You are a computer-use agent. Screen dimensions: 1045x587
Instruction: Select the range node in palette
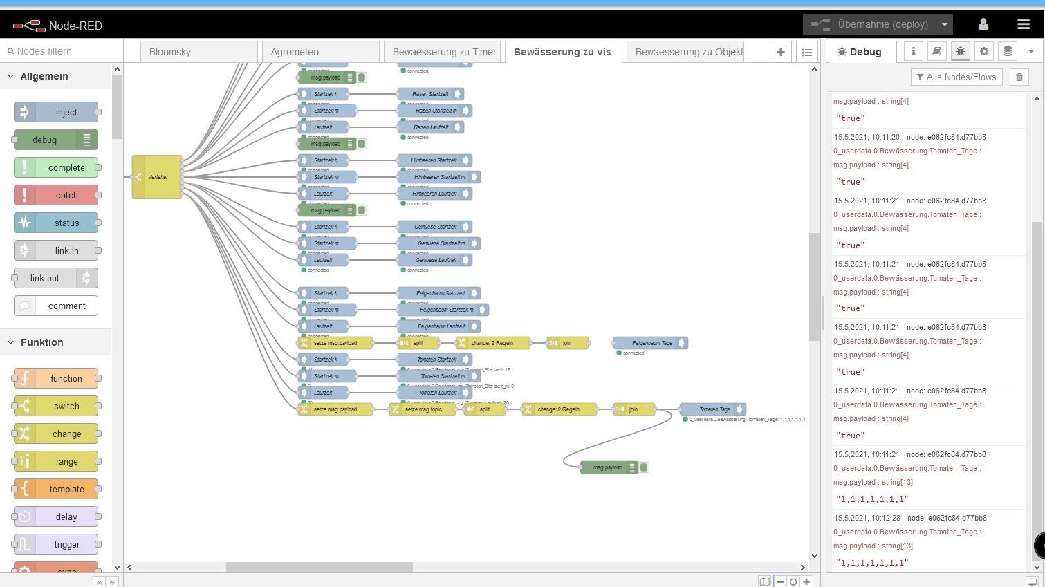click(x=56, y=461)
